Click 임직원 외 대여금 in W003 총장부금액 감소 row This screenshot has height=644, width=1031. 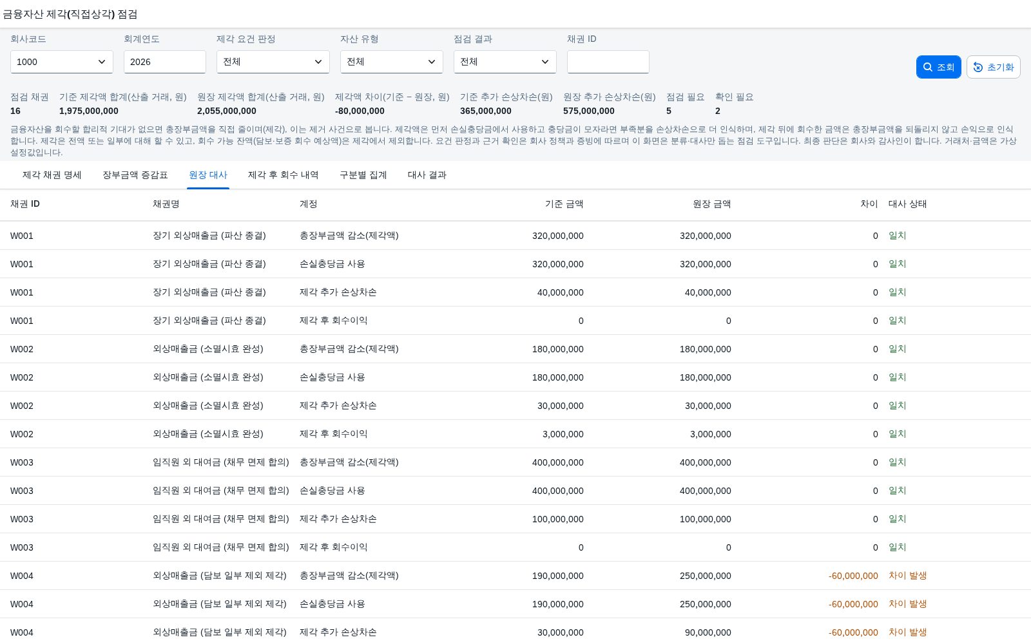pyautogui.click(x=221, y=462)
